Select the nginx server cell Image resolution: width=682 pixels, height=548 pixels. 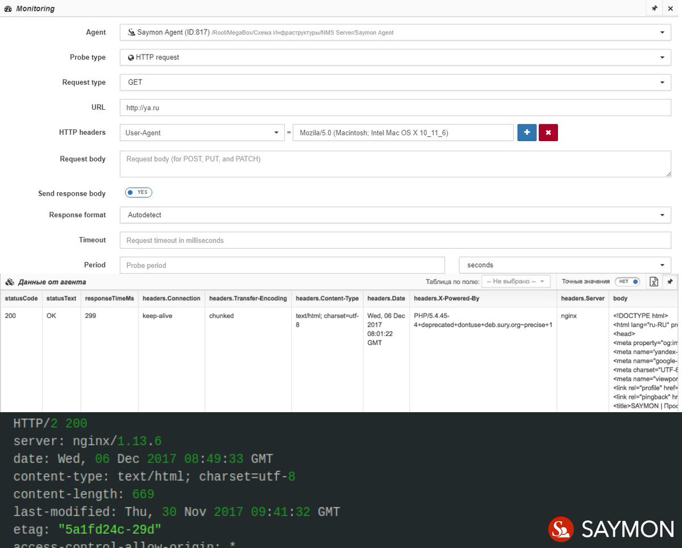583,360
